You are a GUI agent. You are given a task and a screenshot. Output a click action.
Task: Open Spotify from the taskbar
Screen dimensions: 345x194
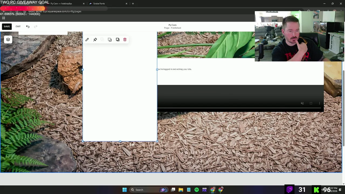click(x=196, y=190)
